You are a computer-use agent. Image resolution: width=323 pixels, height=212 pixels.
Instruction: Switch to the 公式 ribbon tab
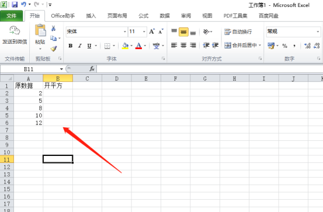point(143,16)
